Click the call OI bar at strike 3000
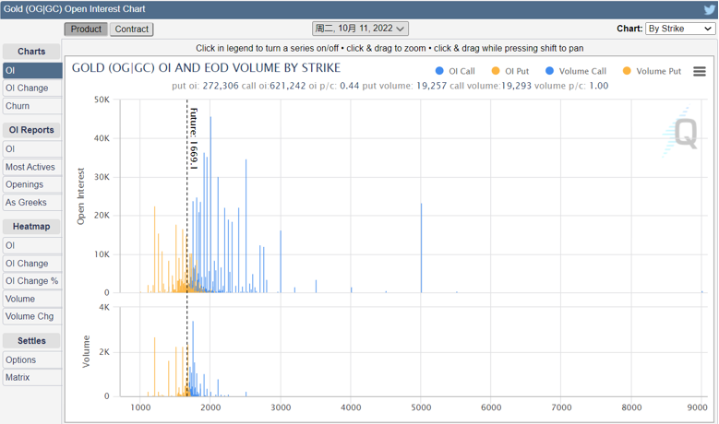Screen dimensions: 719x424 point(281,262)
